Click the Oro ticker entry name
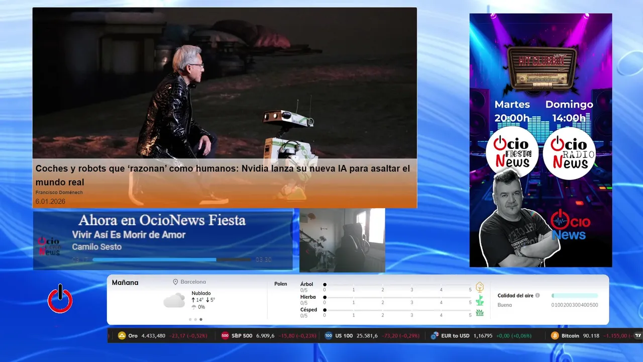The height and width of the screenshot is (362, 643). (x=133, y=336)
